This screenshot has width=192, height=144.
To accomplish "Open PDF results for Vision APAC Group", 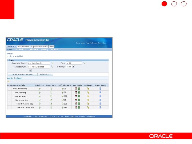I will click(76, 96).
